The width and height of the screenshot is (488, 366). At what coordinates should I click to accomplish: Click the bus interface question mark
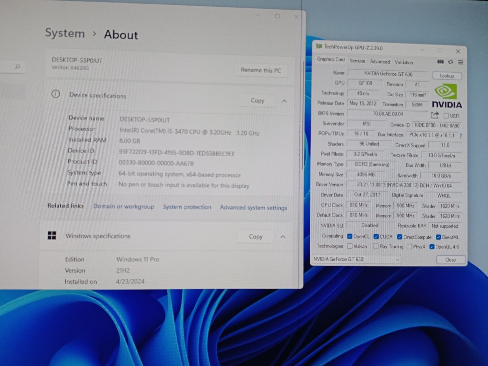tap(461, 135)
